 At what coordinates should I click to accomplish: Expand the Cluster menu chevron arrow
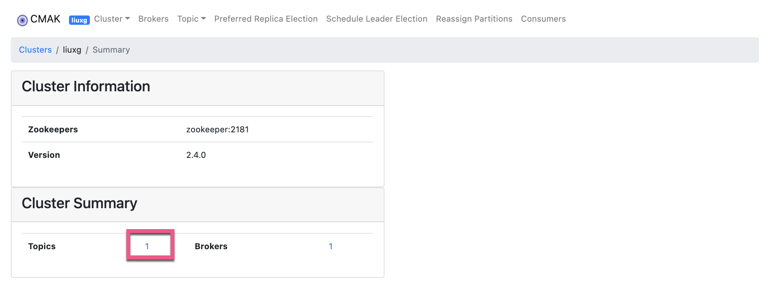pyautogui.click(x=128, y=19)
